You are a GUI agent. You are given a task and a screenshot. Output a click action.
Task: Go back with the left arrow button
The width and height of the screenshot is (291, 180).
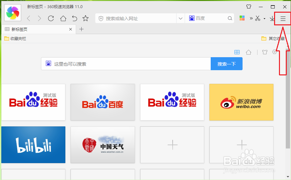pyautogui.click(x=29, y=18)
